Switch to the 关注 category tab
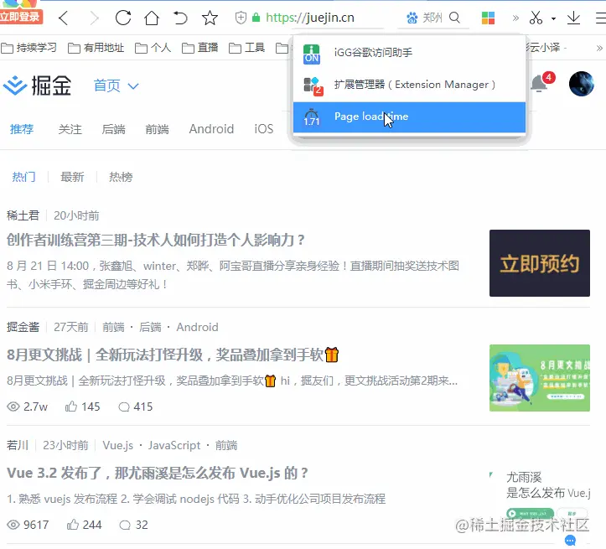The image size is (606, 549). pyautogui.click(x=70, y=129)
